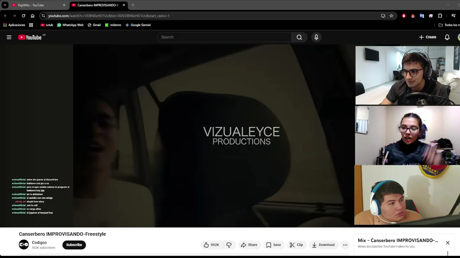
Task: Like the video with 992K likes
Action: [211, 245]
